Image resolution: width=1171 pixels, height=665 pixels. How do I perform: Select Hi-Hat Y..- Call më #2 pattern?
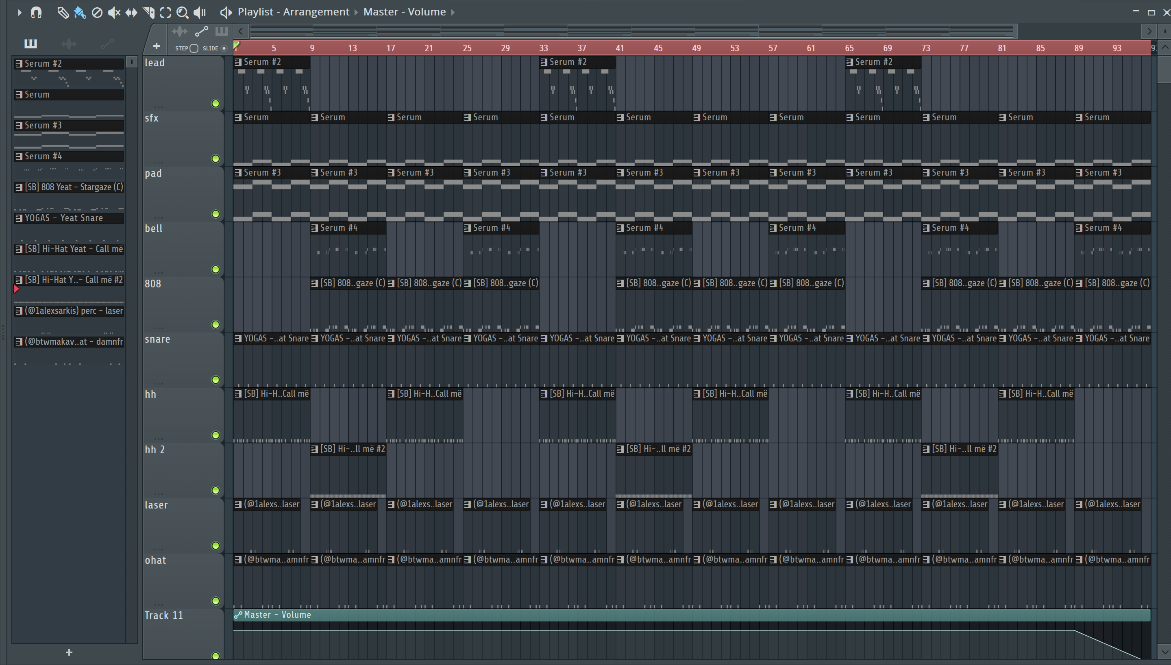(x=69, y=280)
